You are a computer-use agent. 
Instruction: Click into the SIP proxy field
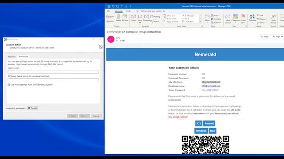click(53, 80)
